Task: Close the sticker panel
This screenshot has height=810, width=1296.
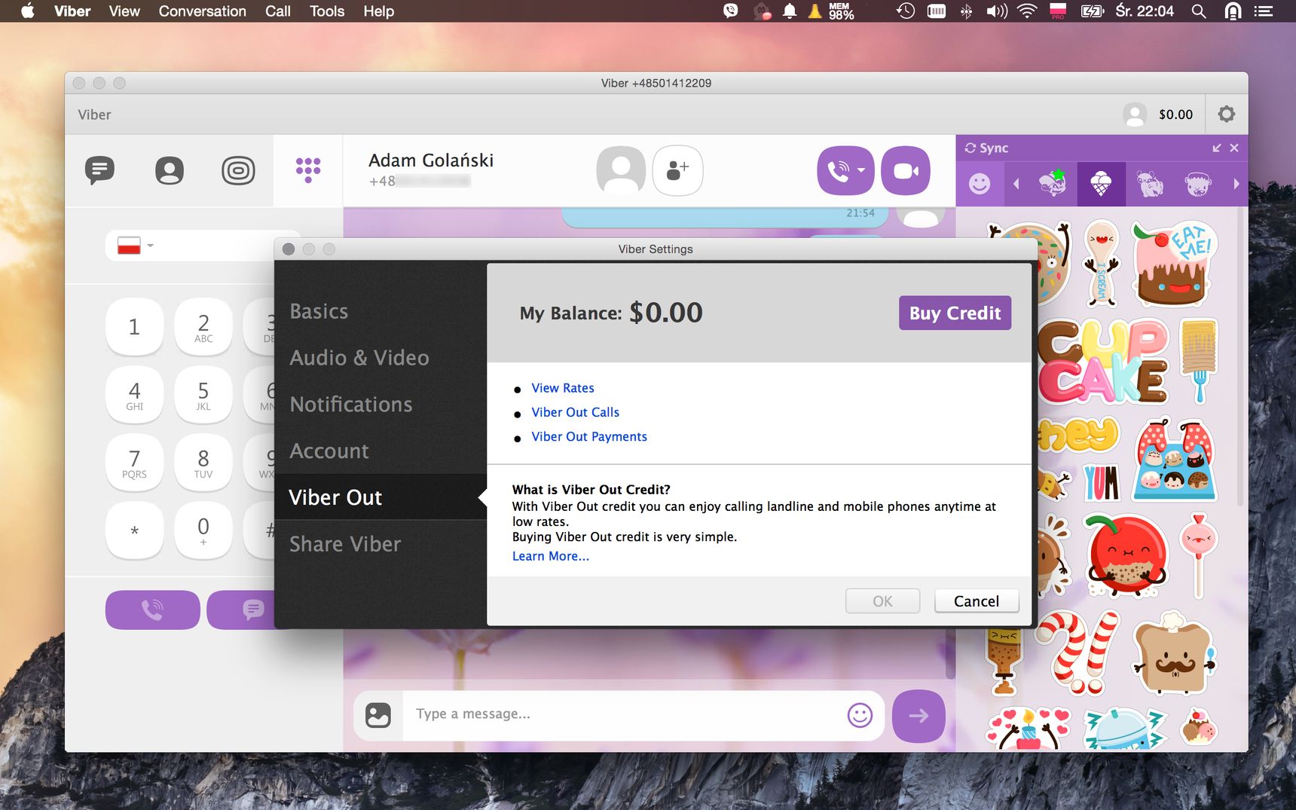Action: (1234, 148)
